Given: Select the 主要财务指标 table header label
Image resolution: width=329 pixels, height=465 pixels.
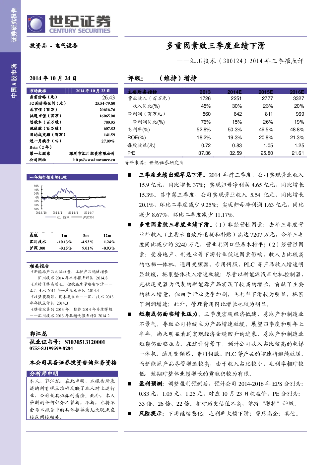Looking at the screenshot, I should (x=142, y=92).
